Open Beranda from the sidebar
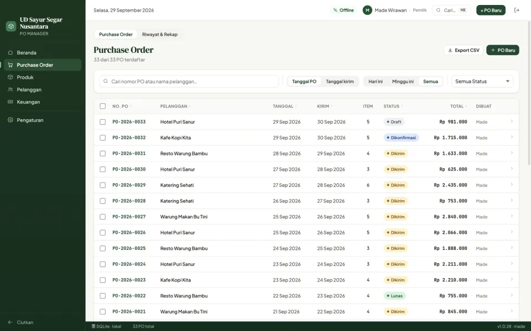This screenshot has height=331, width=531. [43, 53]
